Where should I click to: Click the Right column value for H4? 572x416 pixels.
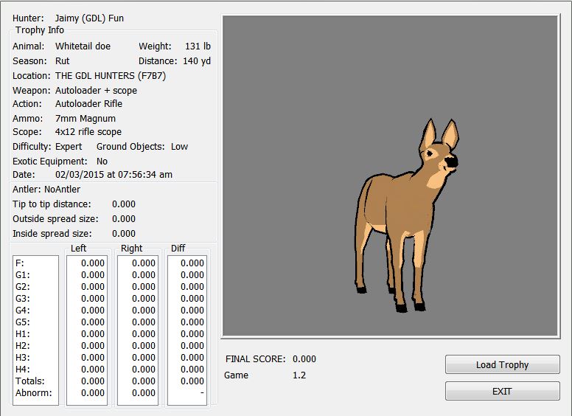(x=143, y=369)
